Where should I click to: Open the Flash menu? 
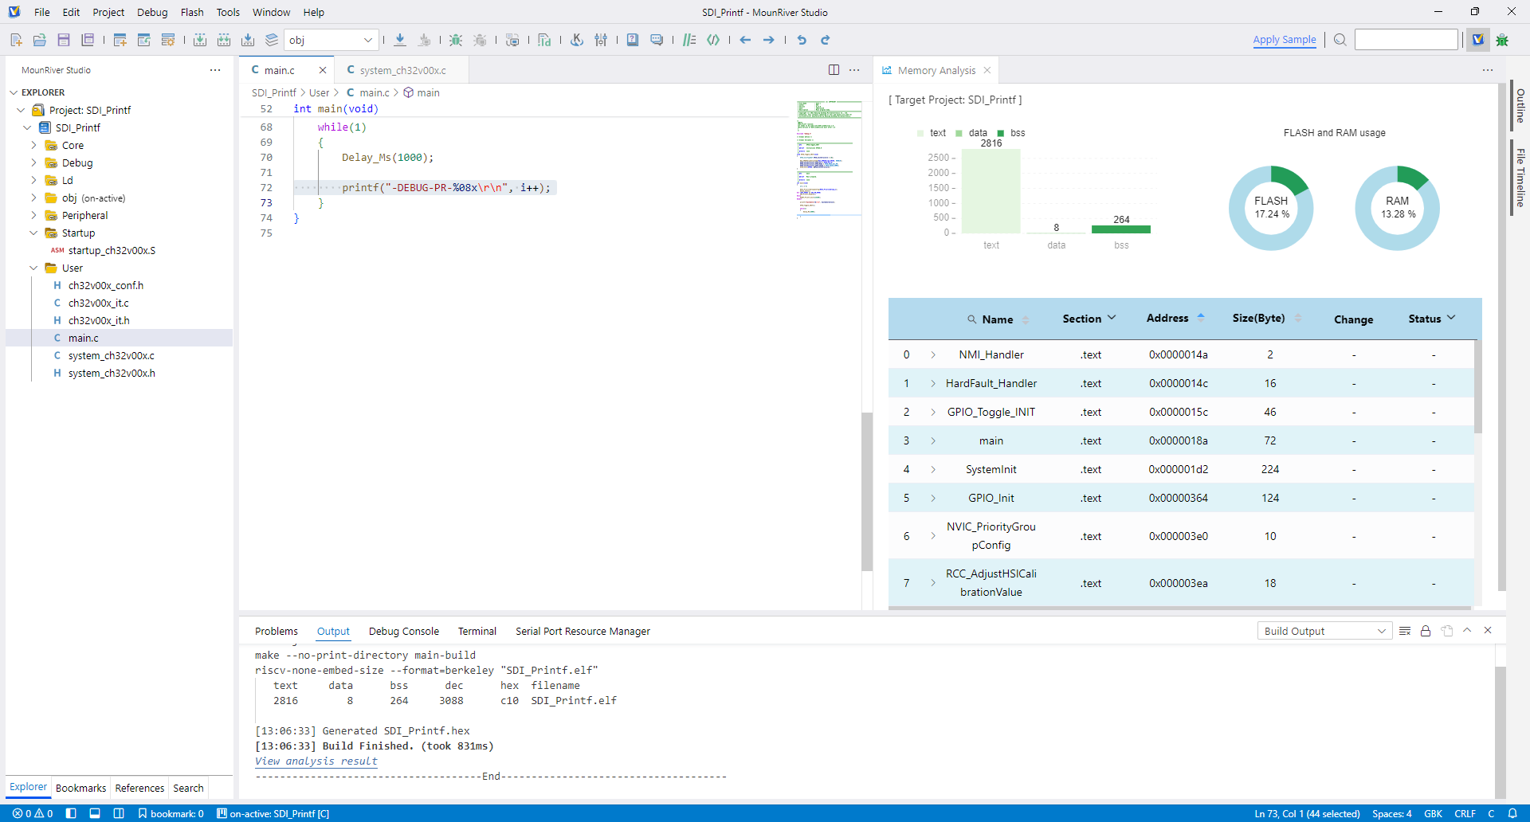click(192, 12)
